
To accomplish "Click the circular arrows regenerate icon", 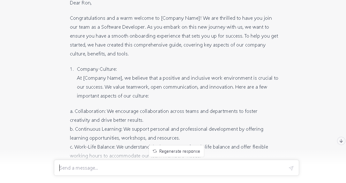I will point(155,151).
